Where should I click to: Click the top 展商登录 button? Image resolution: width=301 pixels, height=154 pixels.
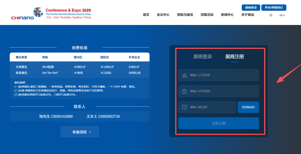pyautogui.click(x=251, y=8)
